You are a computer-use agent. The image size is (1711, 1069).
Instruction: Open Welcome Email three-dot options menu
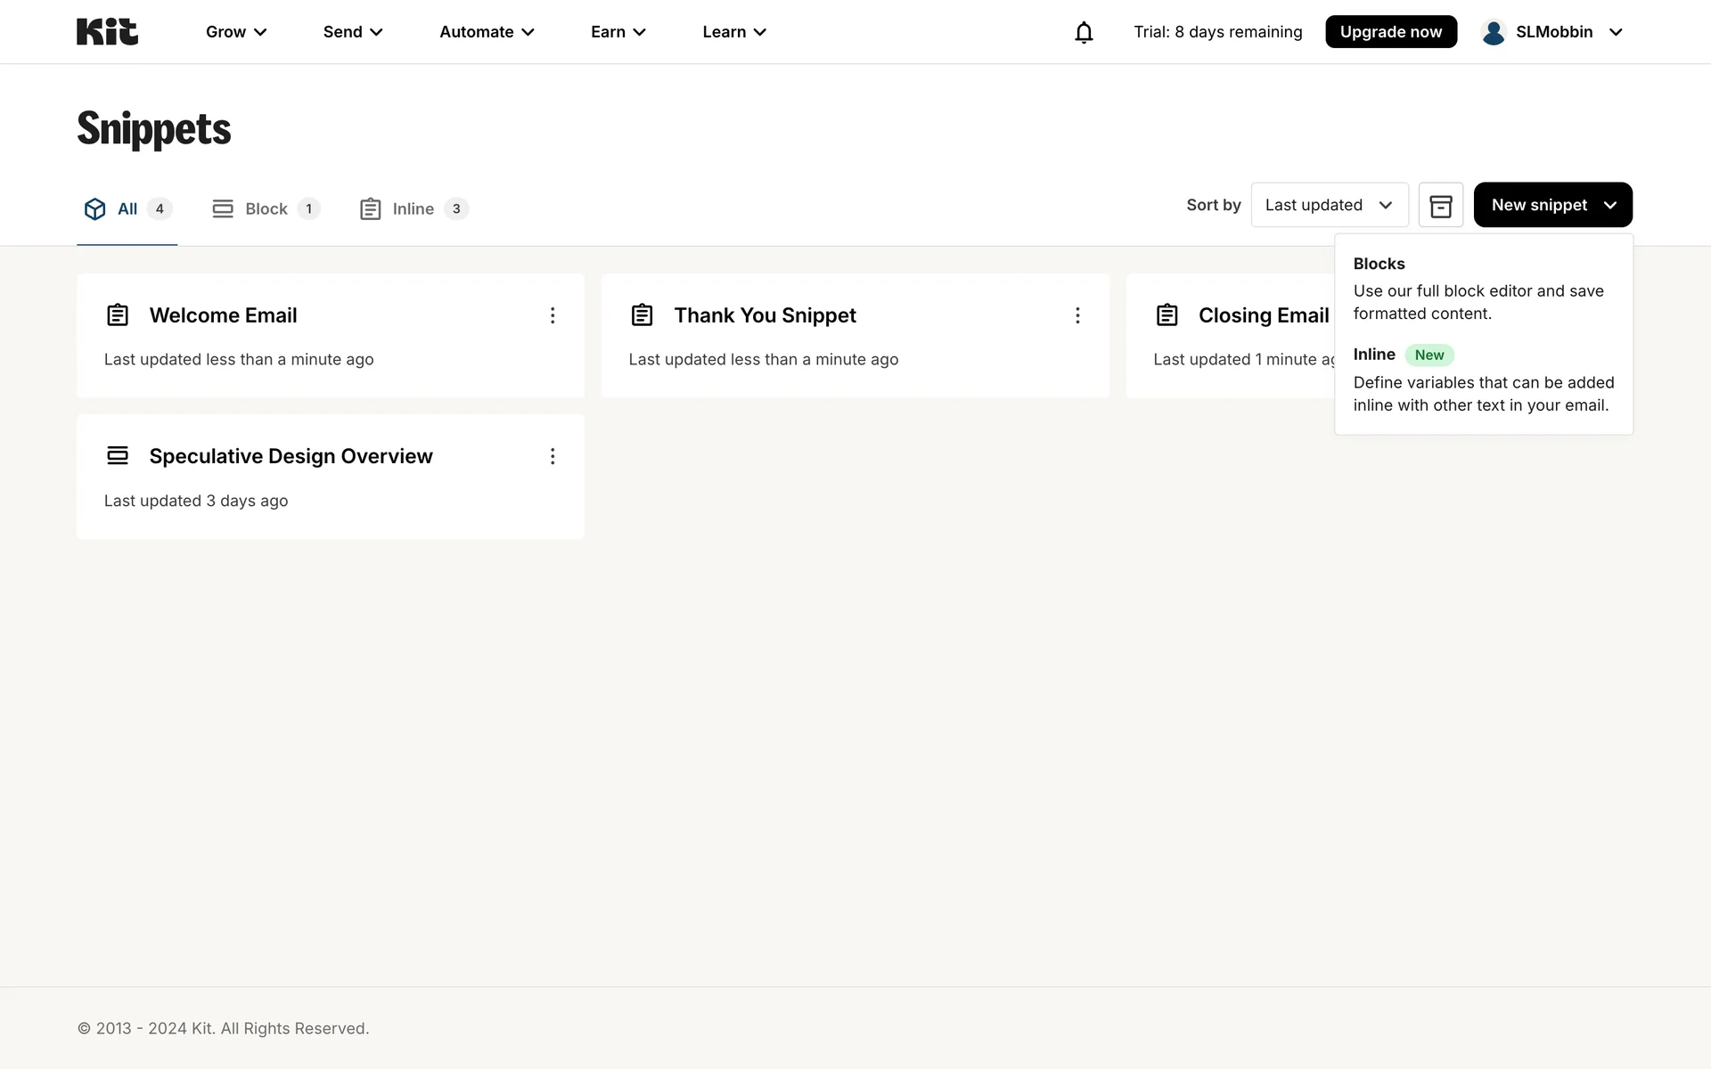pos(553,315)
